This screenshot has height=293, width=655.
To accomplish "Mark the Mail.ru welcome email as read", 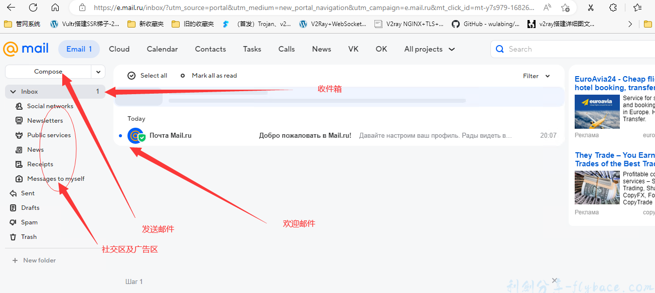I will tap(120, 135).
